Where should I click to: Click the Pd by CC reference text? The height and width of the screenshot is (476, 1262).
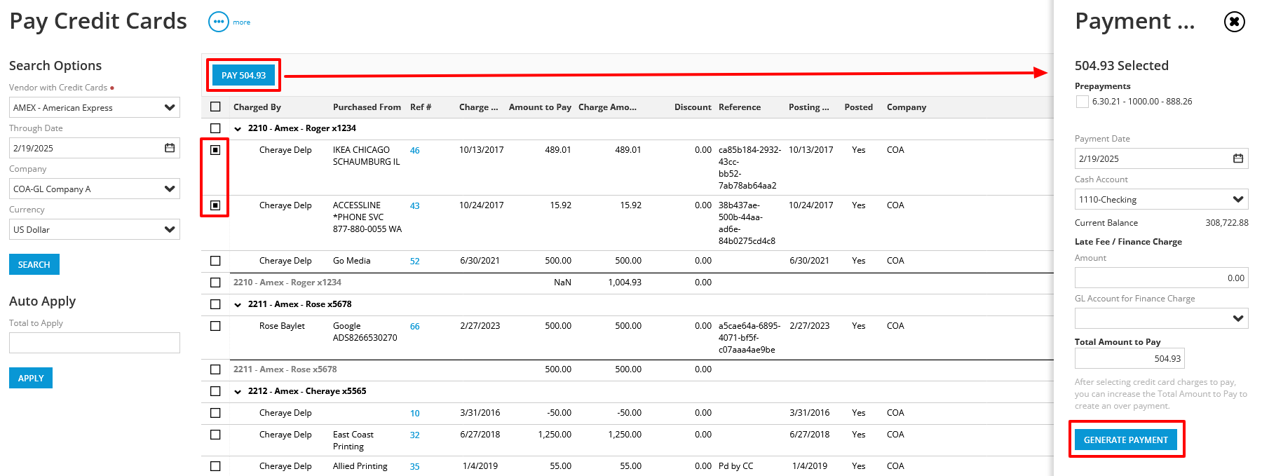point(736,466)
